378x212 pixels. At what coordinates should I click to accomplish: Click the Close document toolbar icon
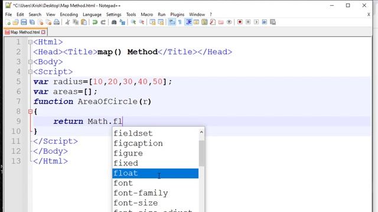coord(40,22)
